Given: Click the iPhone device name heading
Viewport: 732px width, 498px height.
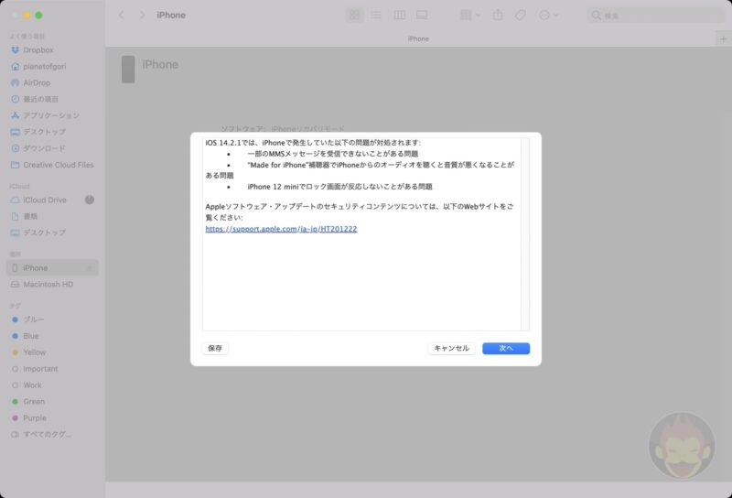Looking at the screenshot, I should coord(160,64).
